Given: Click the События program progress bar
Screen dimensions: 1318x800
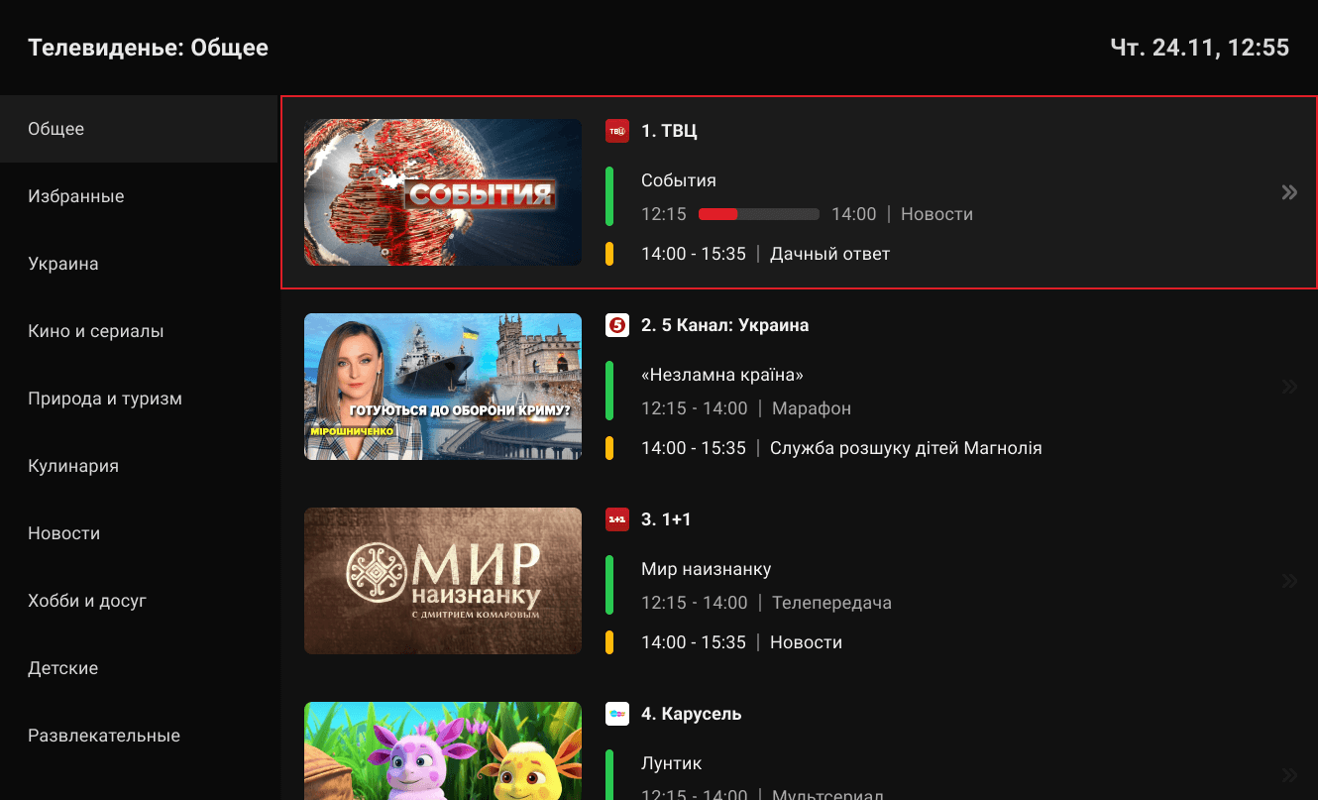Looking at the screenshot, I should [759, 214].
